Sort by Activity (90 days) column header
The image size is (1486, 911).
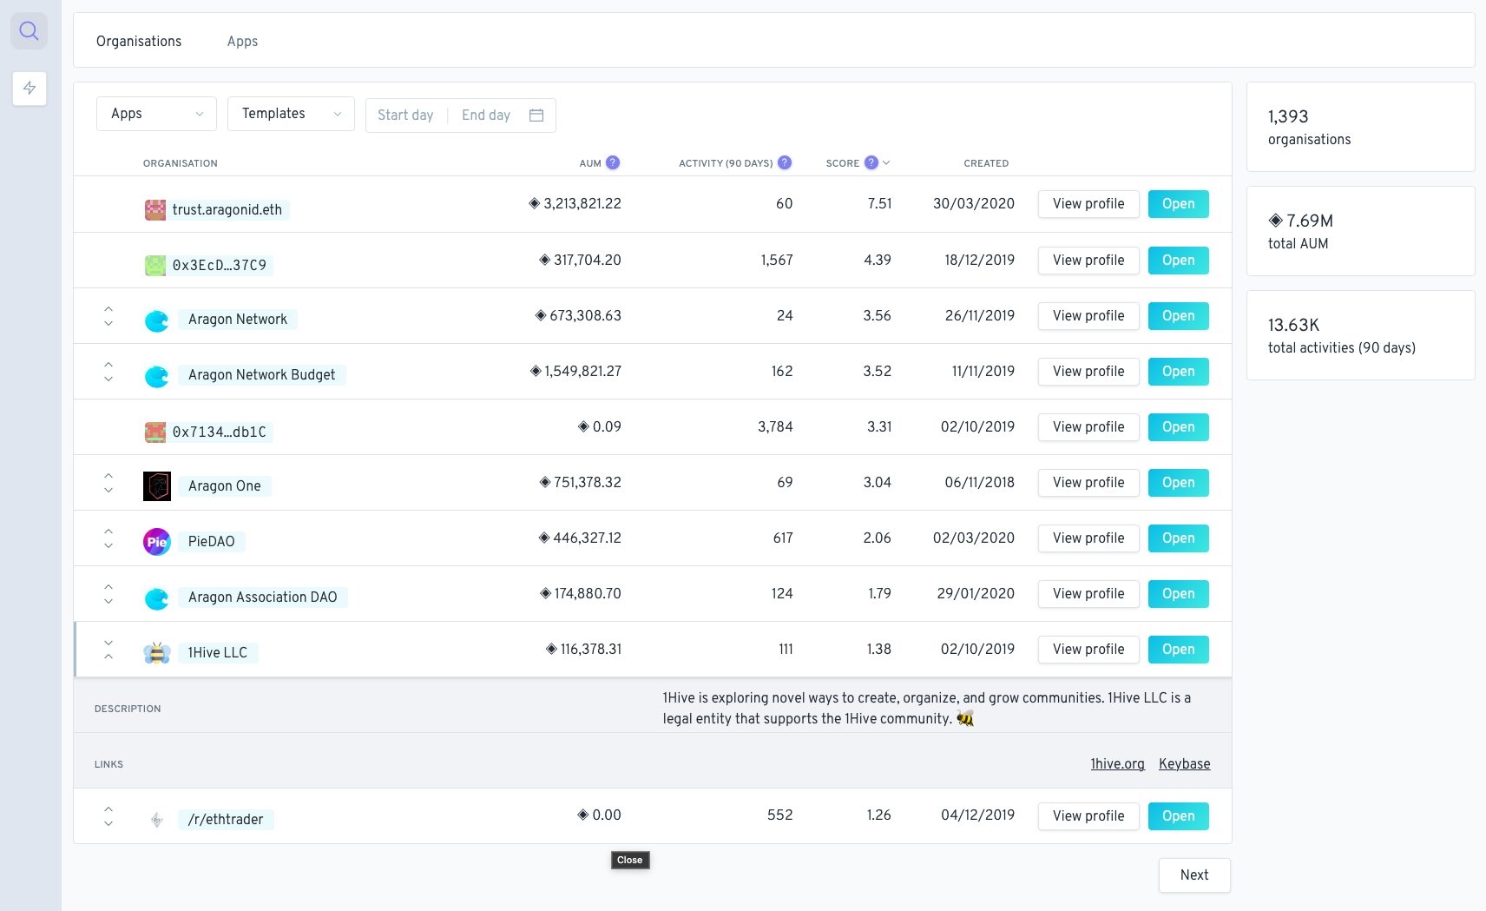tap(726, 163)
